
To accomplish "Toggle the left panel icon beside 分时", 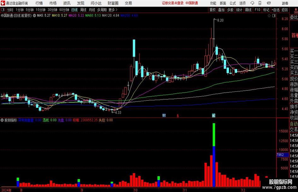I will click(3, 10).
